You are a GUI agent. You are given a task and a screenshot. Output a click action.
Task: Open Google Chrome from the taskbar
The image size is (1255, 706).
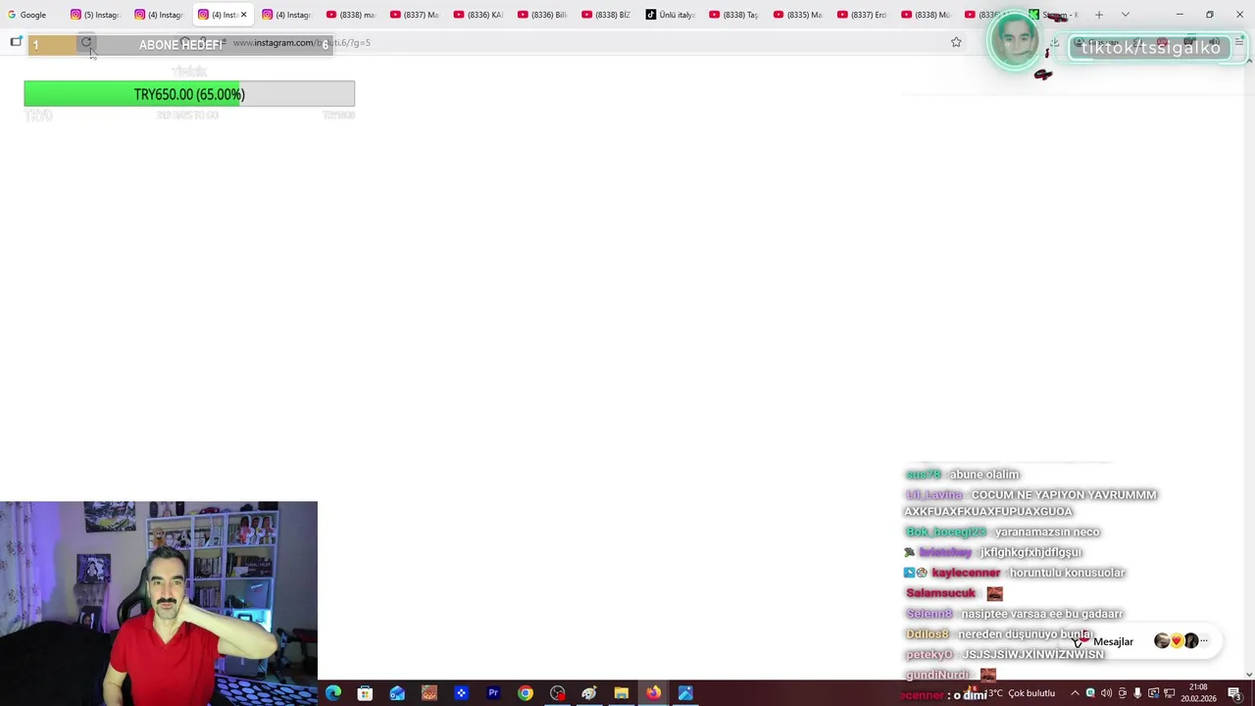pos(526,693)
